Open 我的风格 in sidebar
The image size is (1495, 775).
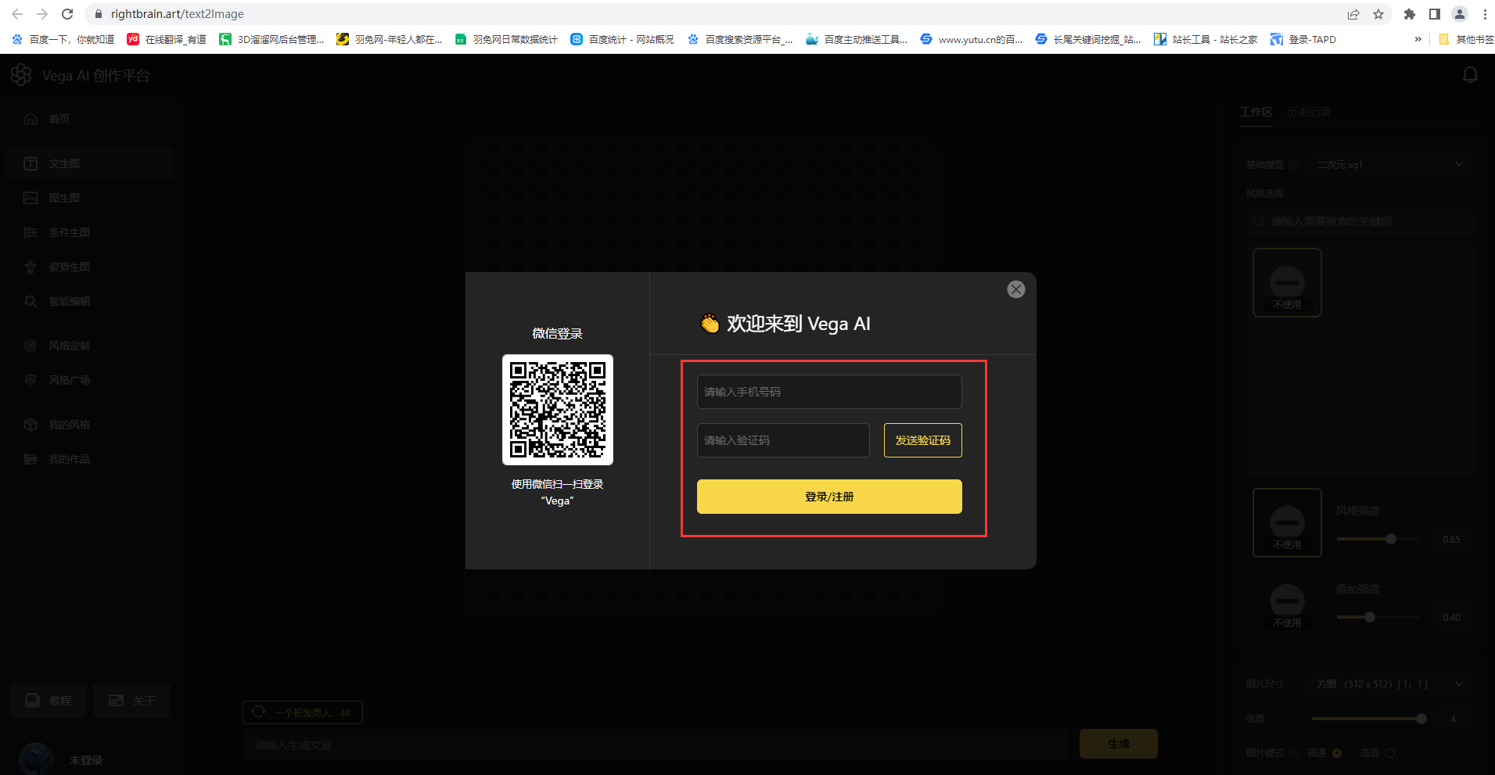click(90, 425)
